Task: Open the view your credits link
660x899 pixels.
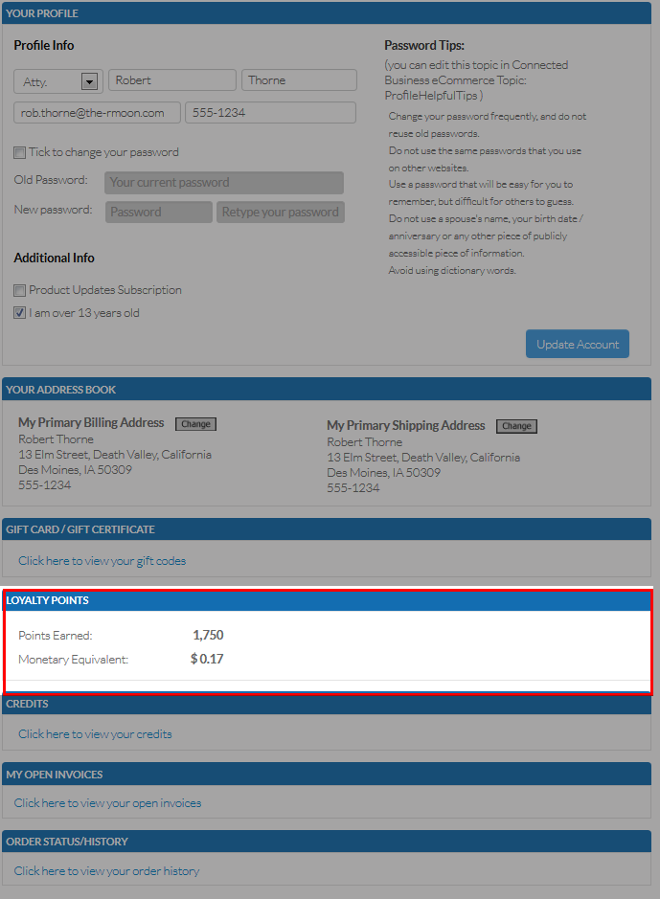Action: [95, 734]
